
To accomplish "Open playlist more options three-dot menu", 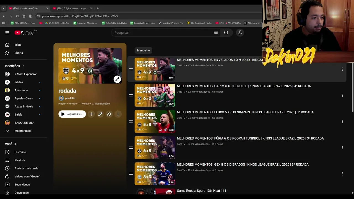I will (118, 114).
